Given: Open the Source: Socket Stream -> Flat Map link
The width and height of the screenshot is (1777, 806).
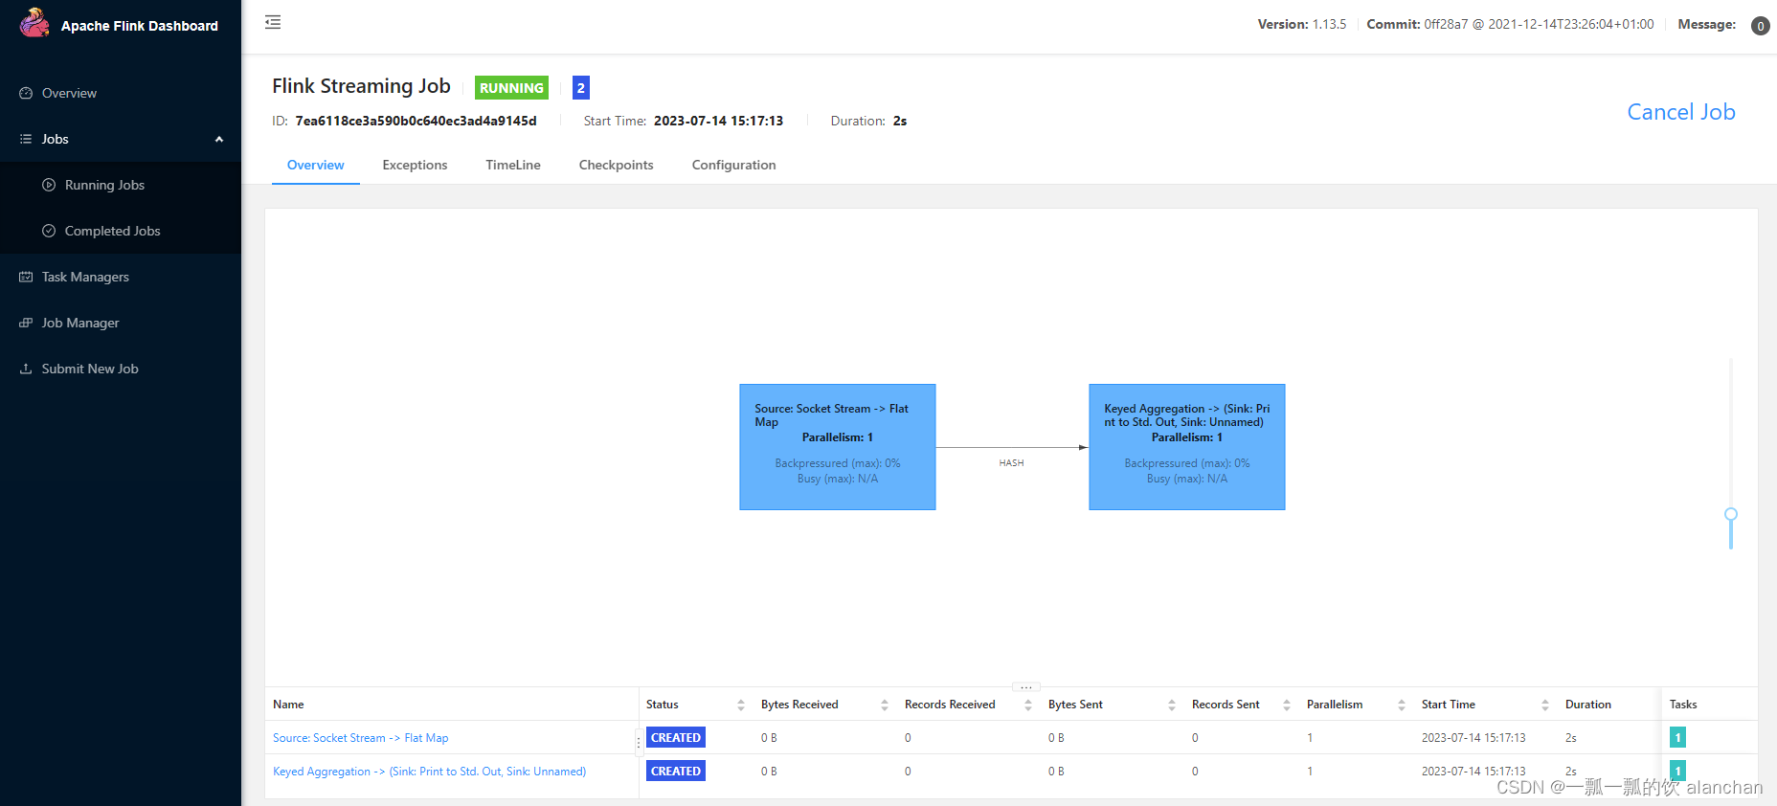Looking at the screenshot, I should 360,738.
